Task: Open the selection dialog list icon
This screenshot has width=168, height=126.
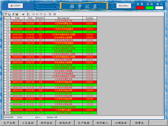Action: tap(28, 14)
